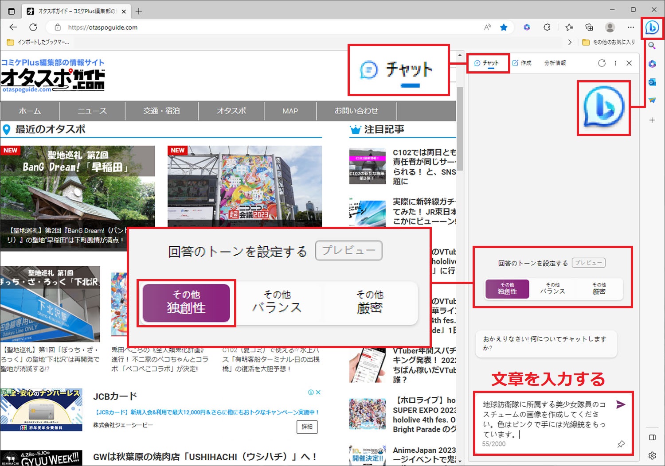Click the プレビュー button for tone settings
Image resolution: width=665 pixels, height=466 pixels.
(589, 262)
